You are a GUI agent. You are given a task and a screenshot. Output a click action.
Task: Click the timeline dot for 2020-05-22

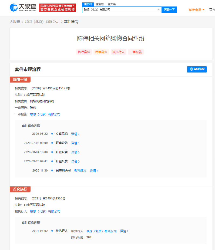point(52,134)
